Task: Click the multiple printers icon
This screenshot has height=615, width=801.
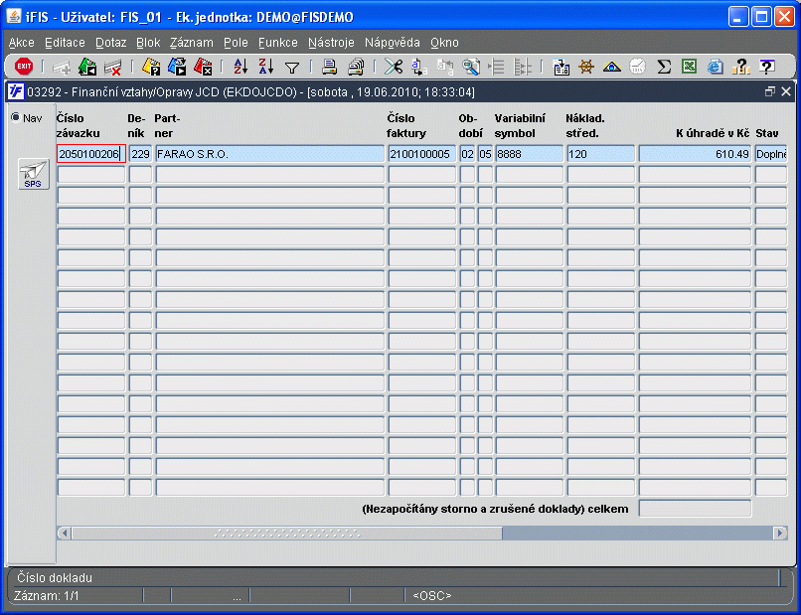Action: click(x=356, y=67)
